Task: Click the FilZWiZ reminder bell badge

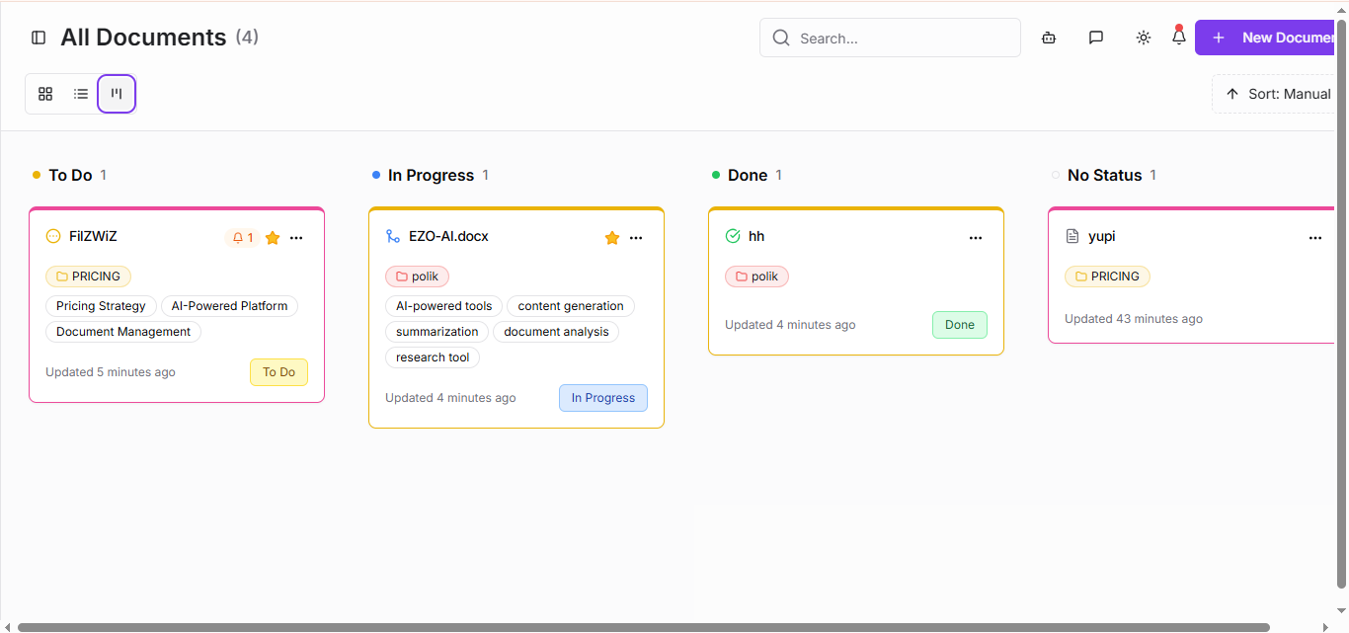Action: (242, 237)
